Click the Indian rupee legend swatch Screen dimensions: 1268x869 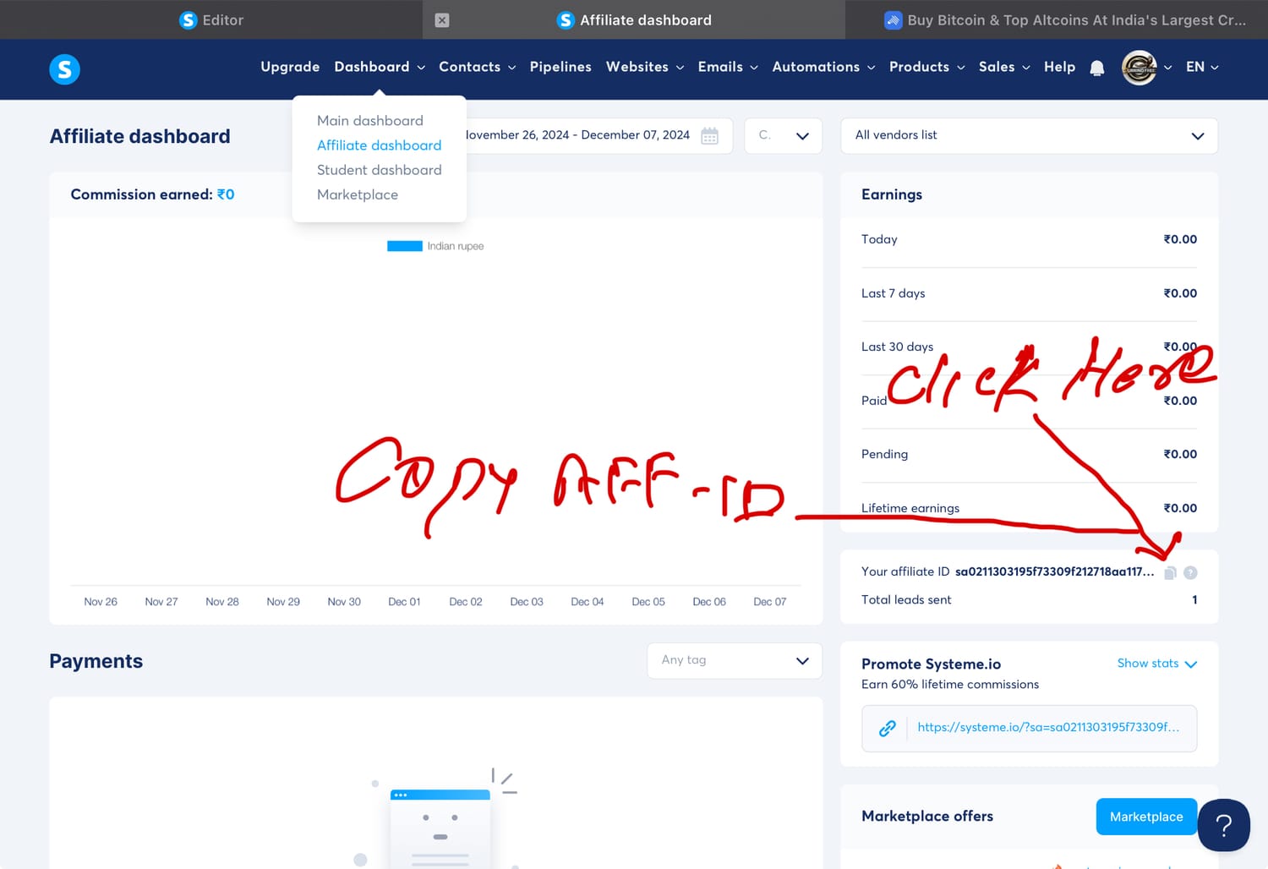405,246
